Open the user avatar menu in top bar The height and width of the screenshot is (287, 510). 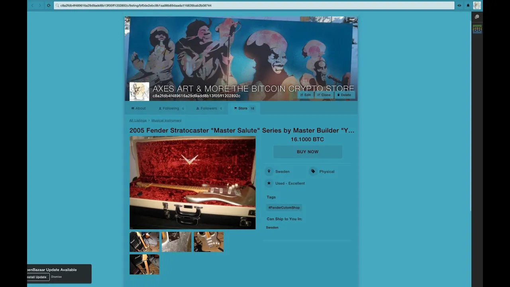(x=477, y=6)
